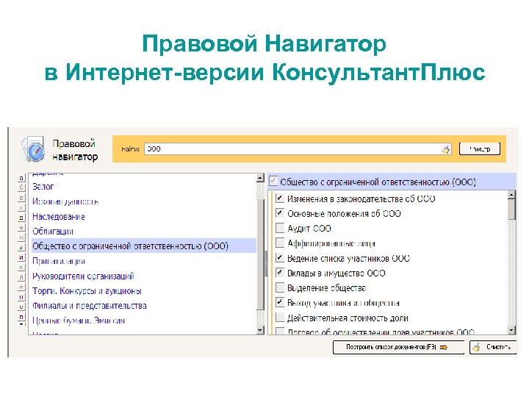Click left topics list scrollbar thumb

[260, 254]
